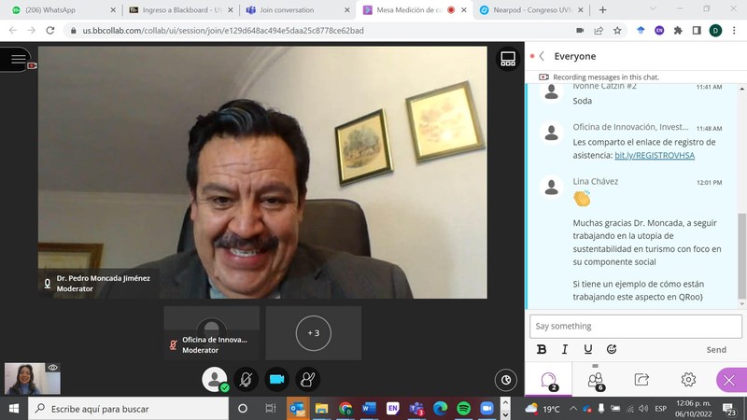The width and height of the screenshot is (747, 420).
Task: Open the session timer clock icon
Action: pyautogui.click(x=506, y=380)
